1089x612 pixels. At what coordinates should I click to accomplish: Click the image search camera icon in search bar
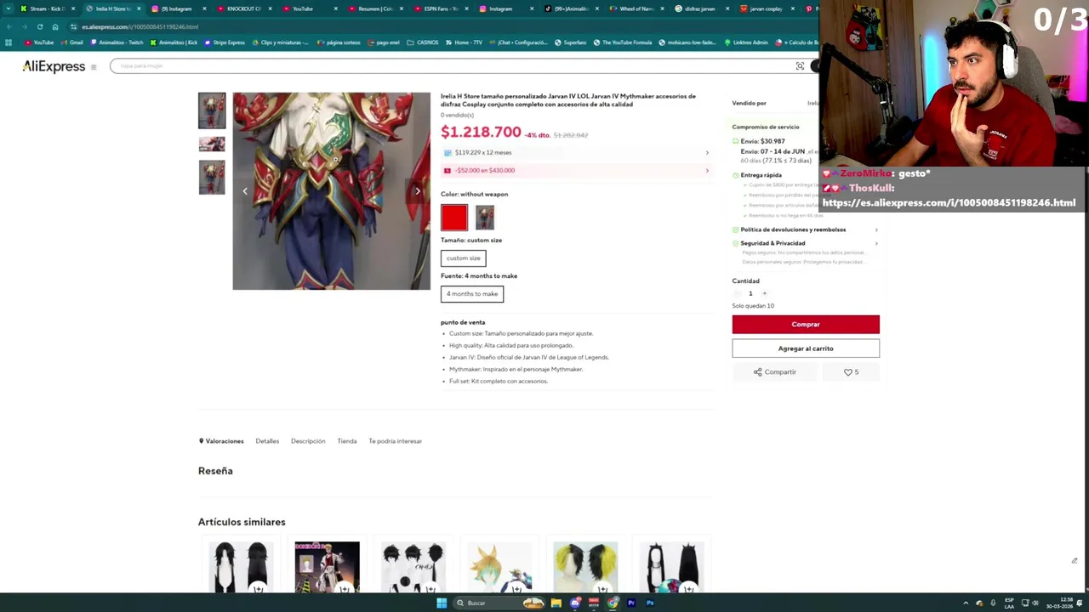click(800, 66)
